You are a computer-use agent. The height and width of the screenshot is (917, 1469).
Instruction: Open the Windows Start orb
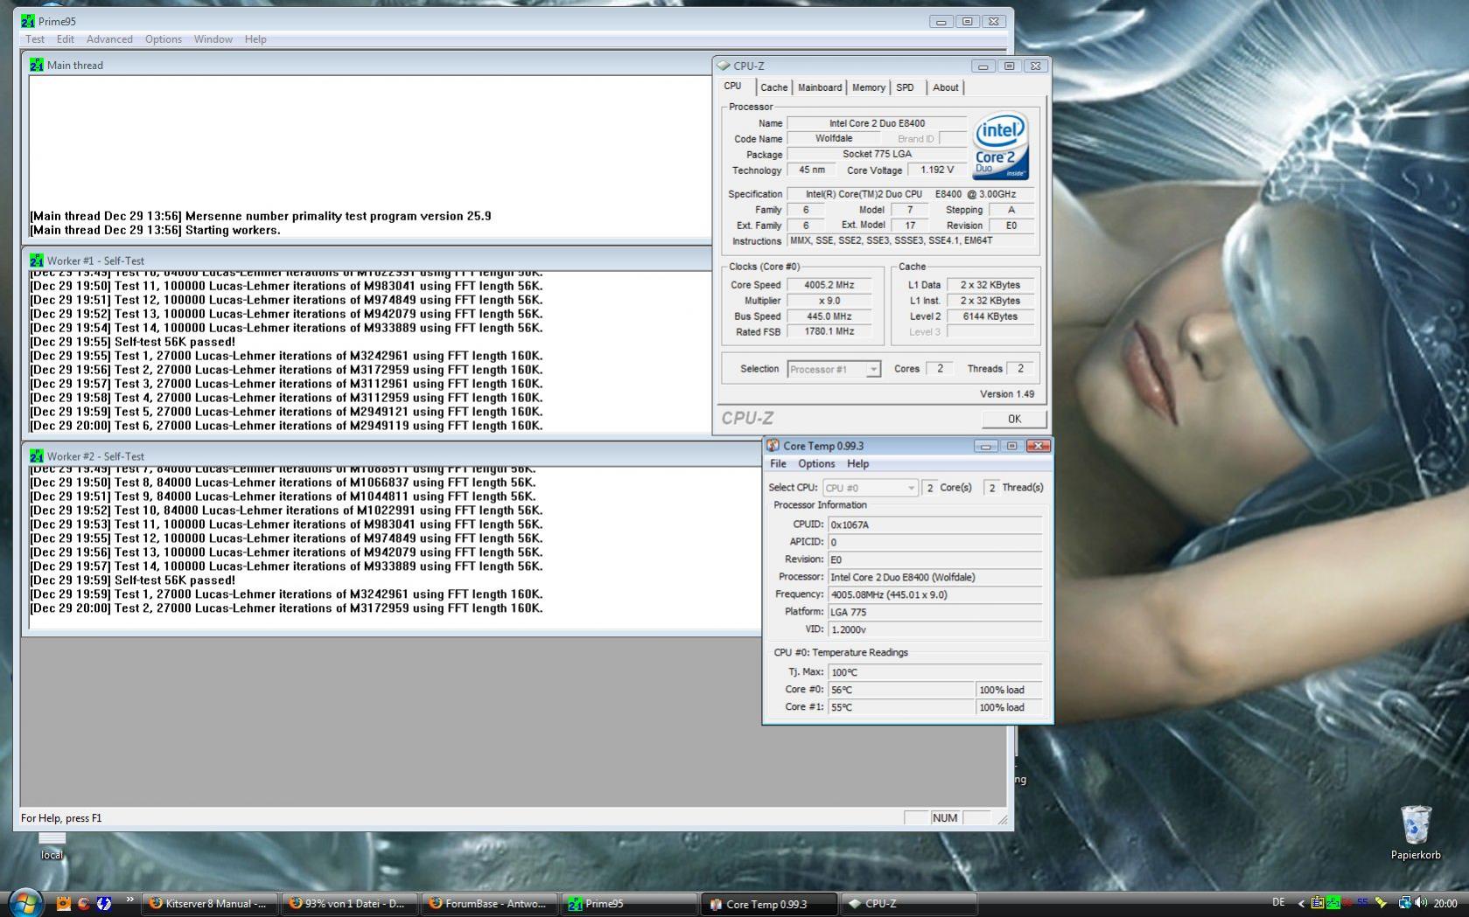coord(24,901)
